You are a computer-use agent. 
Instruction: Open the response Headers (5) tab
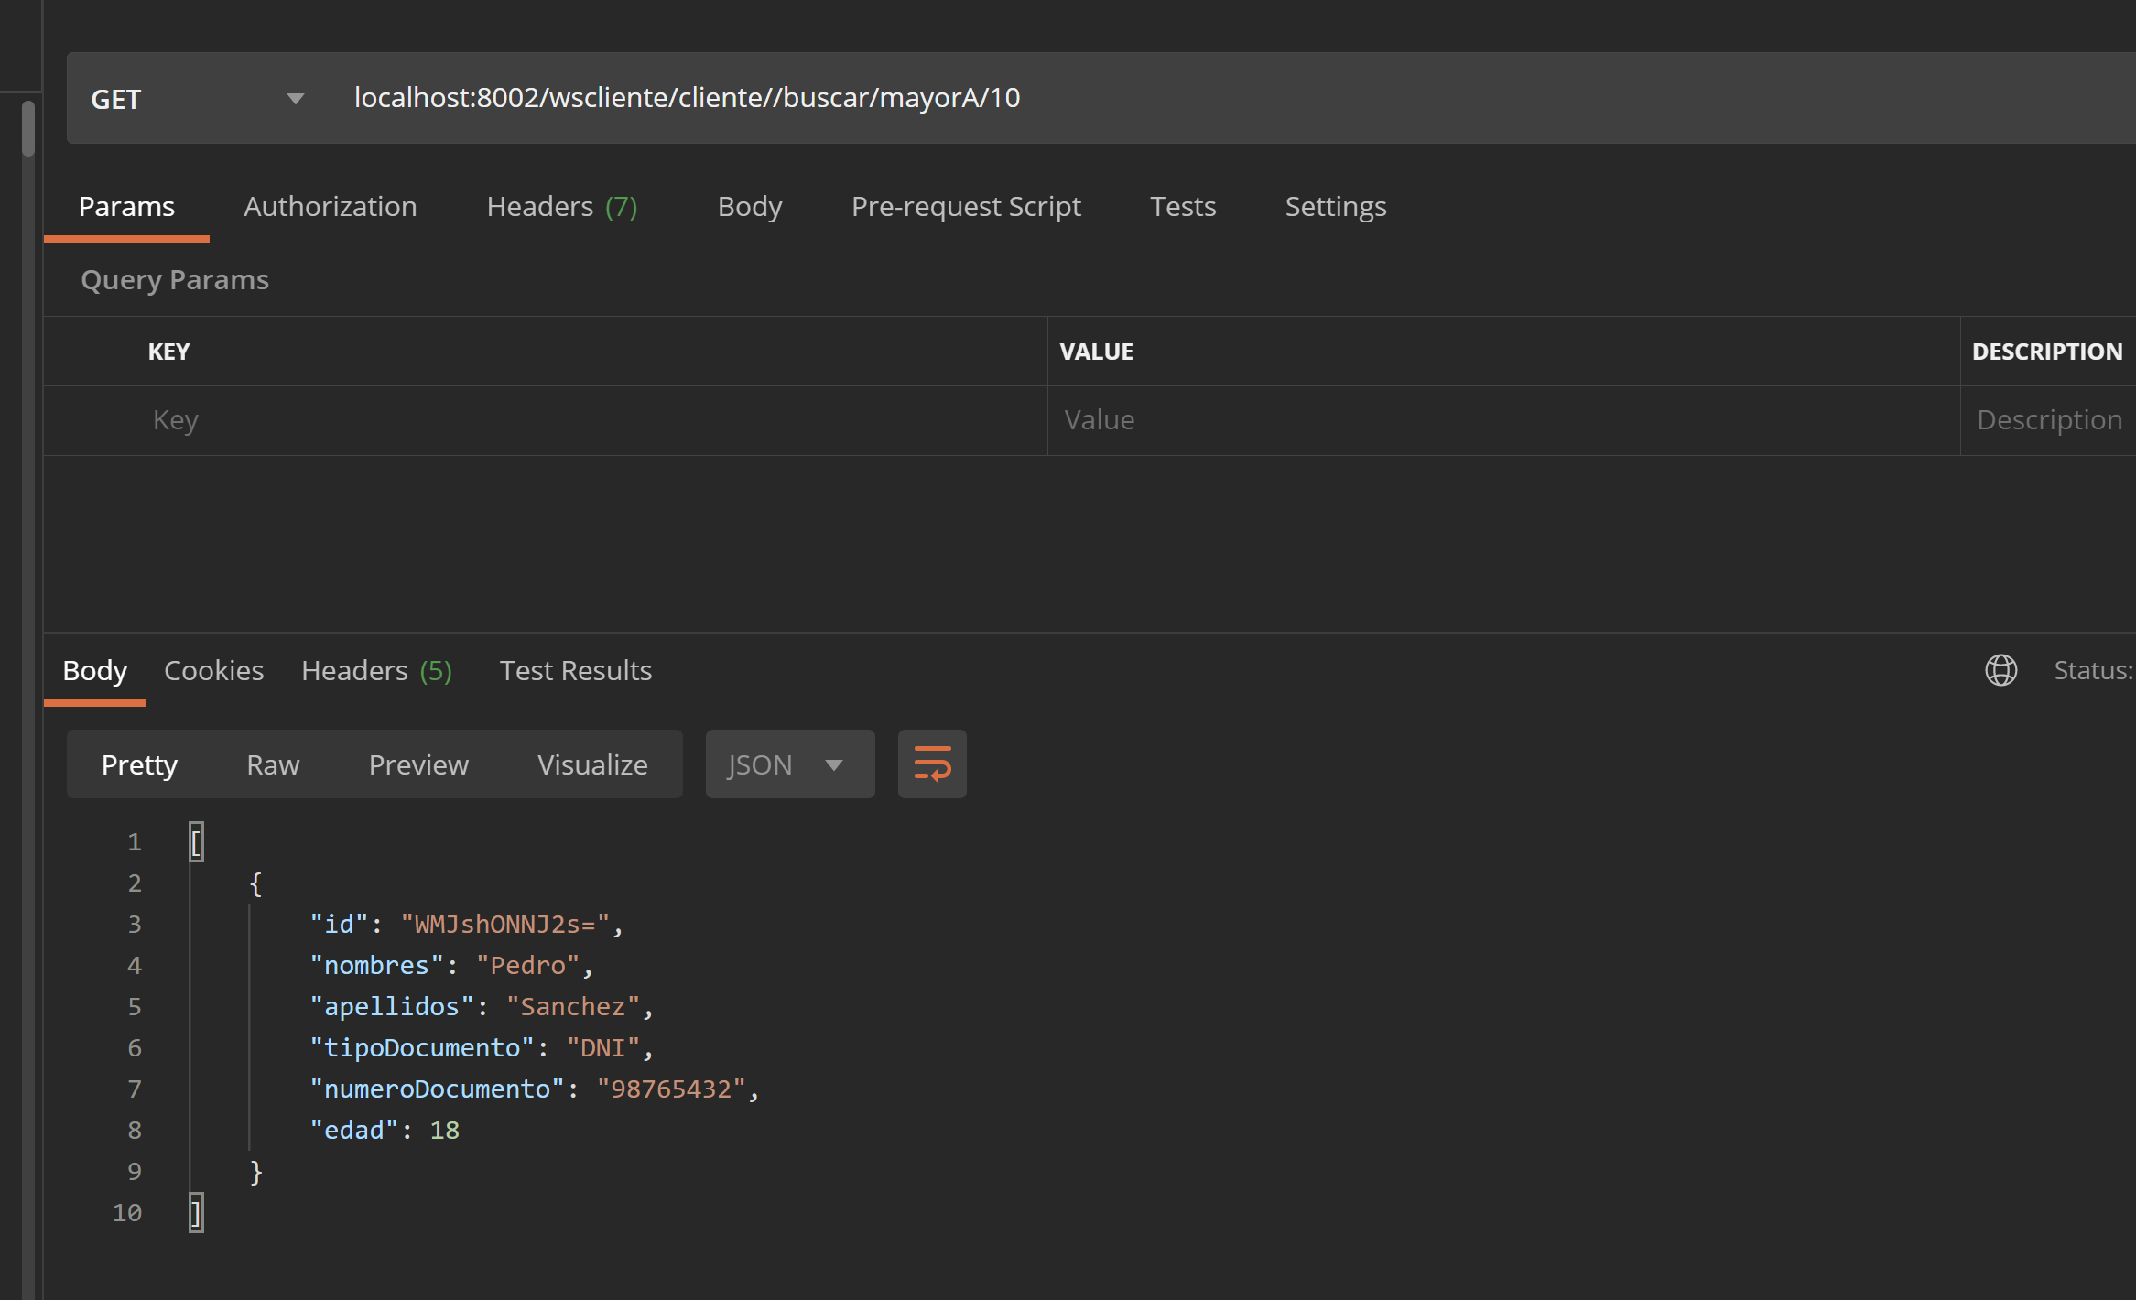376,670
